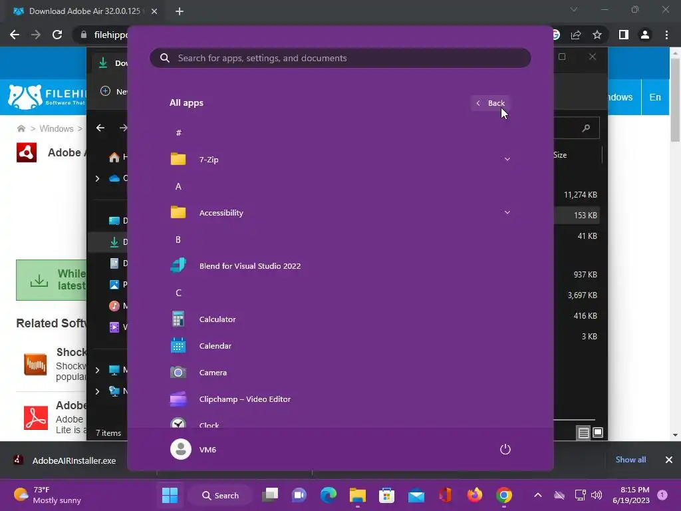Open the Adobe Reader related software icon
The image size is (681, 511).
36,418
